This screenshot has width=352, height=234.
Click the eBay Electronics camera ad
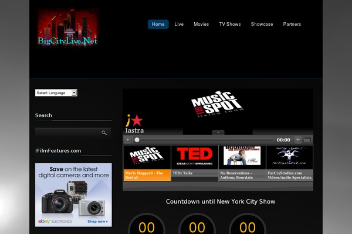tap(73, 195)
